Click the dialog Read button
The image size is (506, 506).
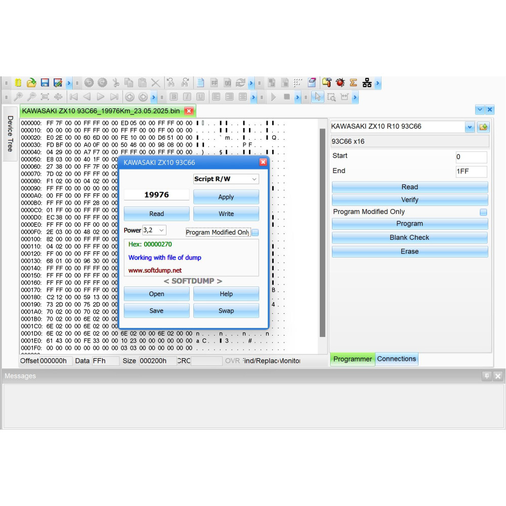click(156, 214)
